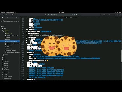Show the build log sidebar tab
Image resolution: width=122 pixels, height=92 pixels.
pos(7,18)
